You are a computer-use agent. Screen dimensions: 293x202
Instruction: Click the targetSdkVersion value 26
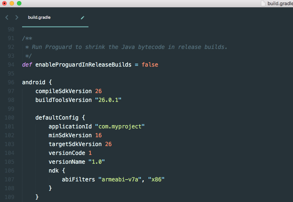point(108,144)
